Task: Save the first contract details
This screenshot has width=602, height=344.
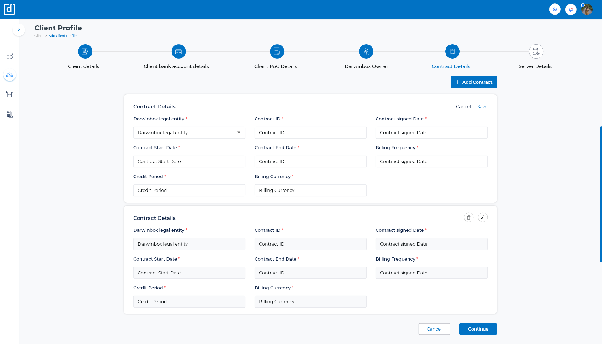Action: point(482,107)
